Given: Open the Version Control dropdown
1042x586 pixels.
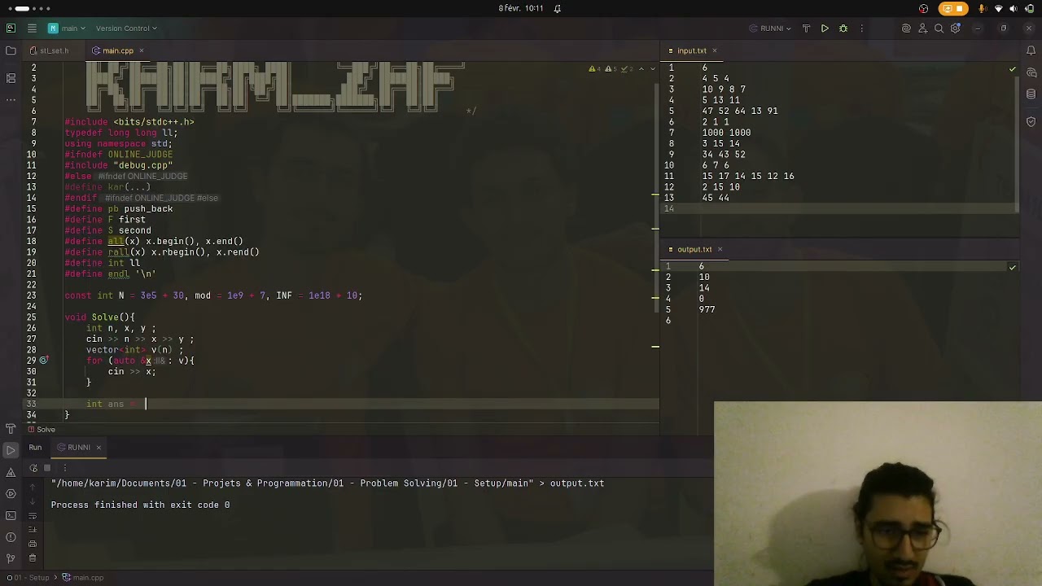Looking at the screenshot, I should 126,28.
